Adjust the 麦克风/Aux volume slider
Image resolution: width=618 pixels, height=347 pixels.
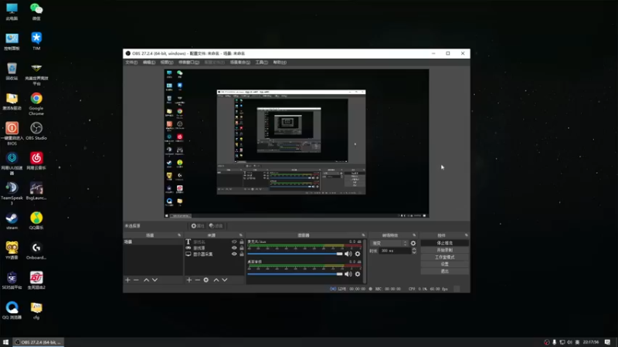tap(295, 254)
